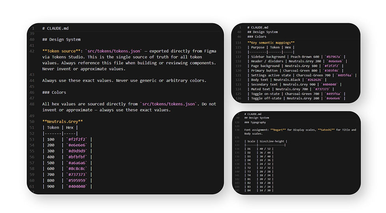This screenshot has width=386, height=213.
Task: Select the "Sidebar background" purpose cell
Action: [268, 57]
